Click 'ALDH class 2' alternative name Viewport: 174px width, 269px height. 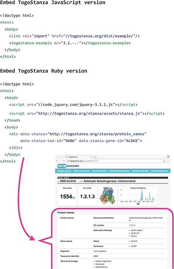pyautogui.click(x=137, y=230)
